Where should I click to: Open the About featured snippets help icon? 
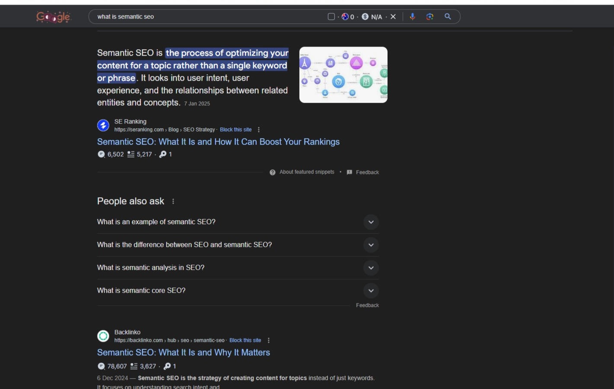coord(273,172)
